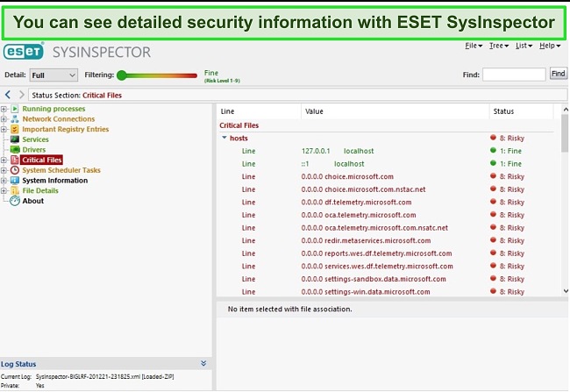Screen dimensions: 570x392
Task: Click the red end of filtering slider
Action: [x=194, y=75]
